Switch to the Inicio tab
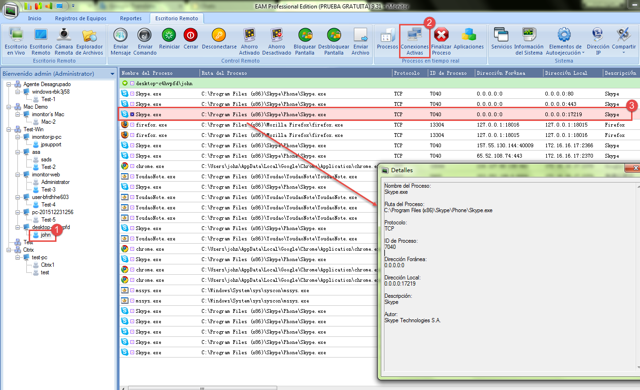640x390 pixels. pos(34,18)
